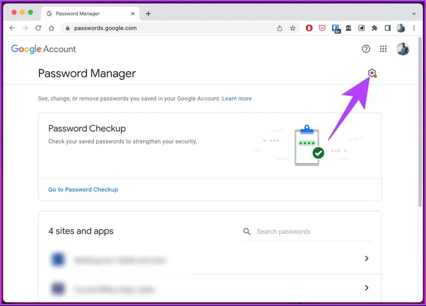The width and height of the screenshot is (426, 306).
Task: Switch to the Password Manager tab
Action: (90, 14)
